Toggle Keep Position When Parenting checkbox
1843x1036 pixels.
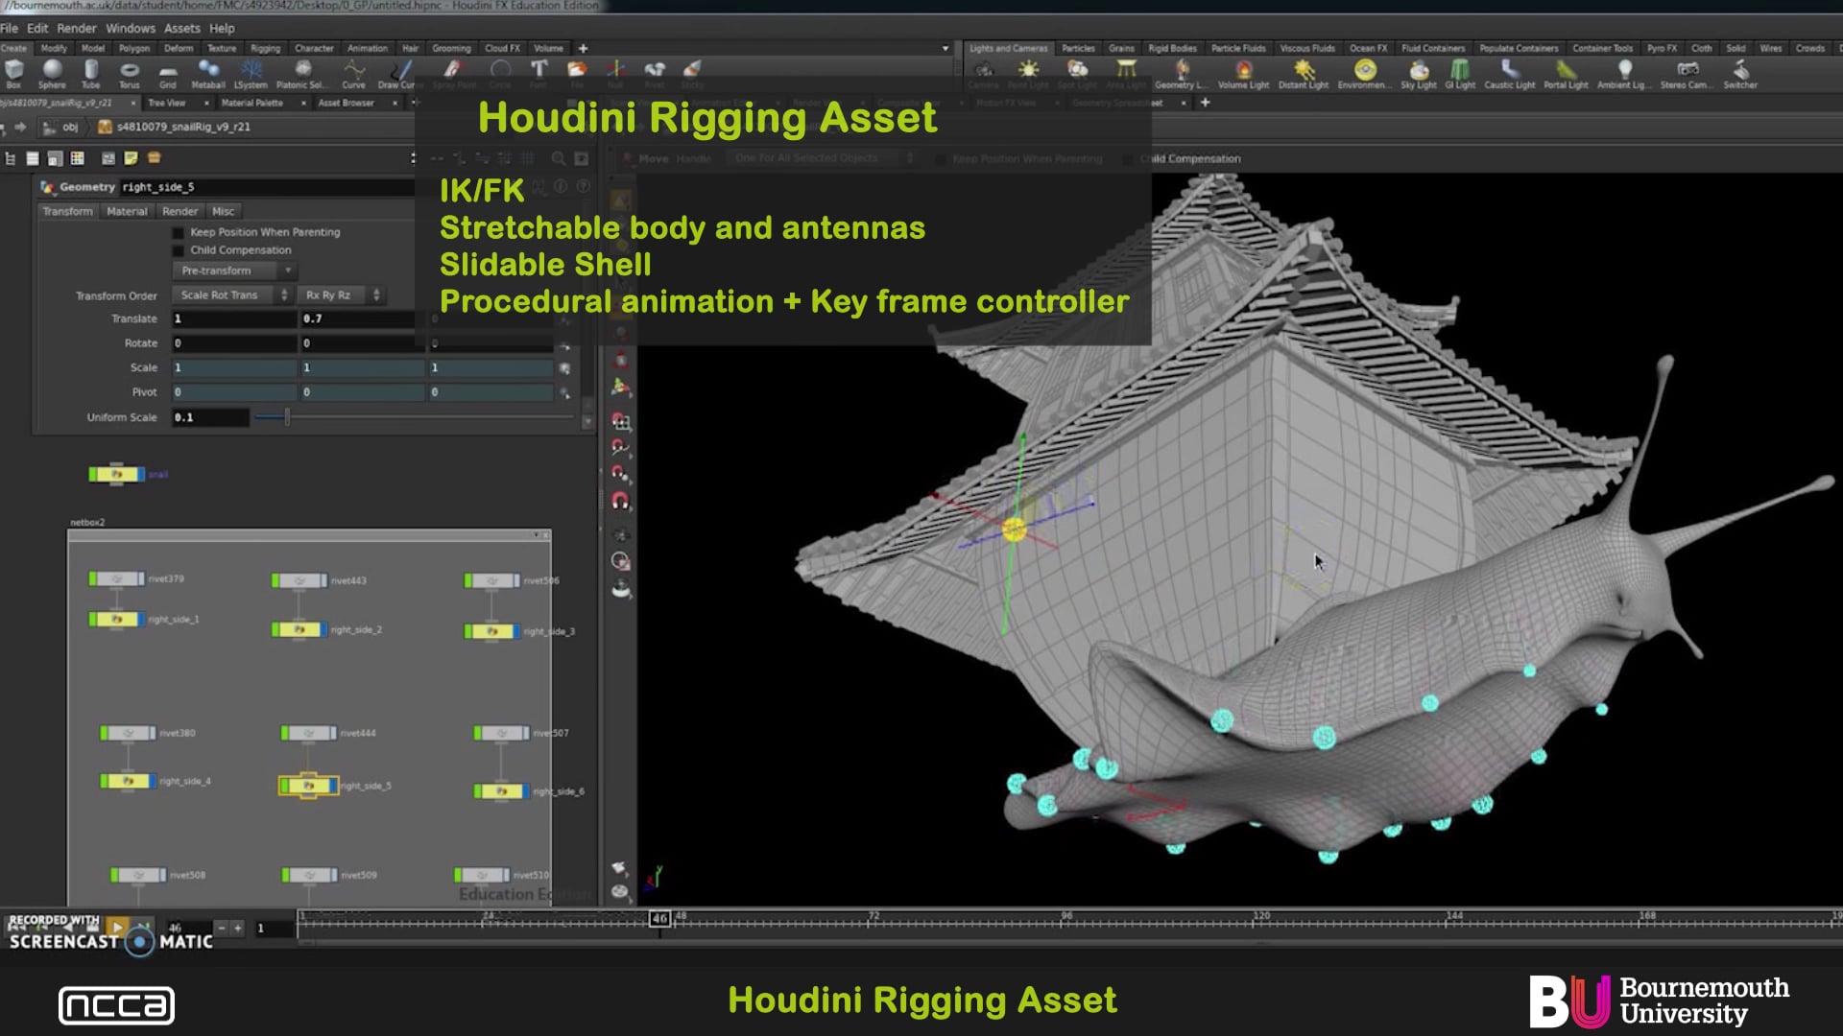(x=178, y=232)
